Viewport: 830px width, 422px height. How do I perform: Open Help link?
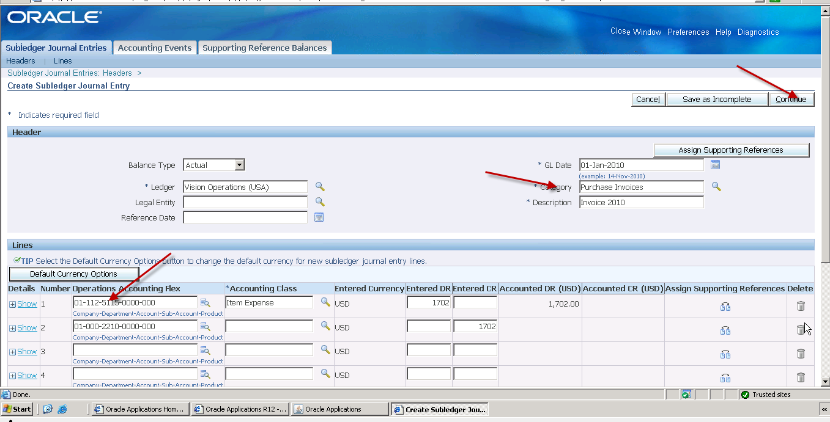coord(724,32)
